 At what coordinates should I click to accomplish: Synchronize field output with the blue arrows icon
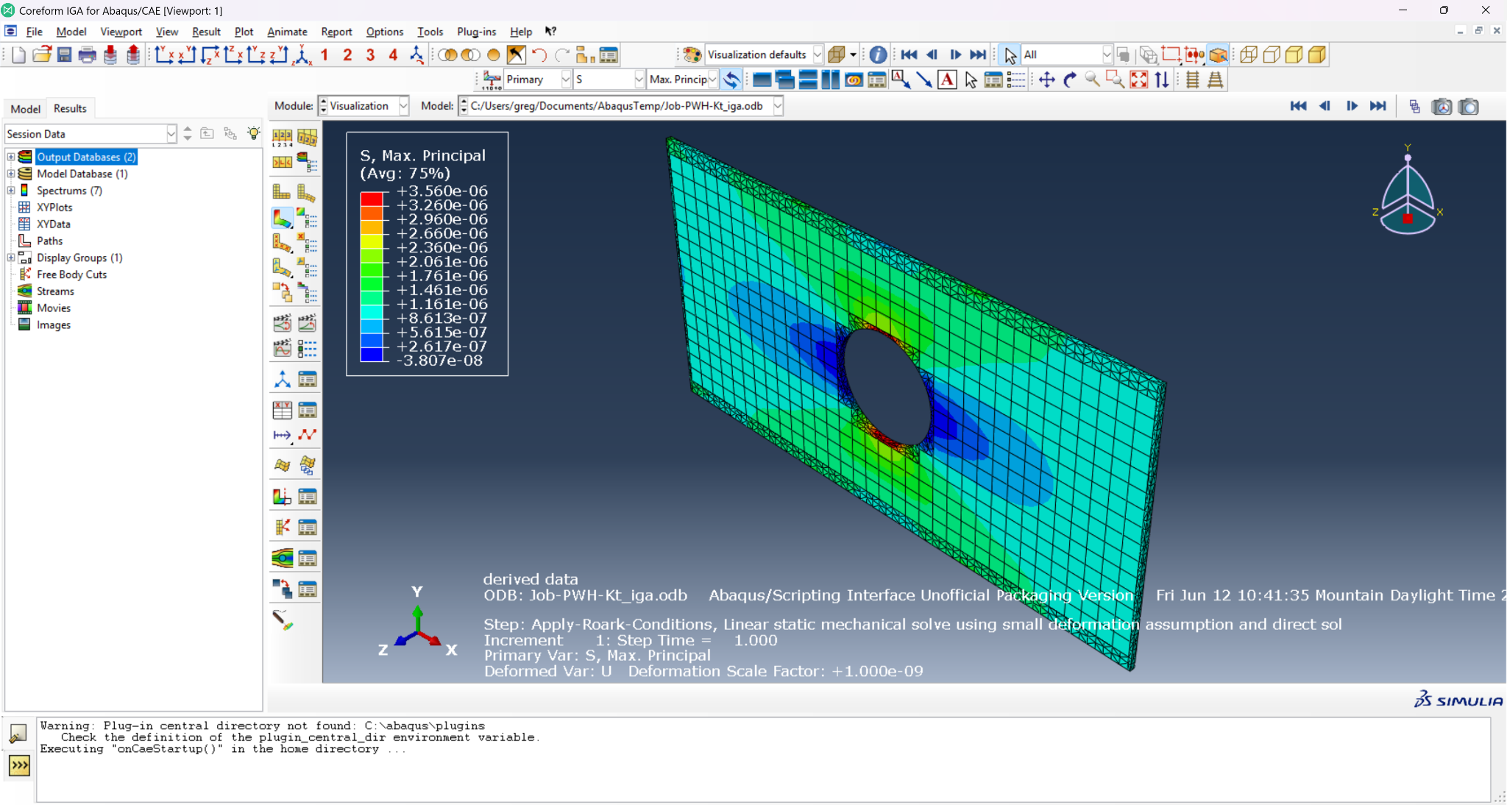[731, 79]
